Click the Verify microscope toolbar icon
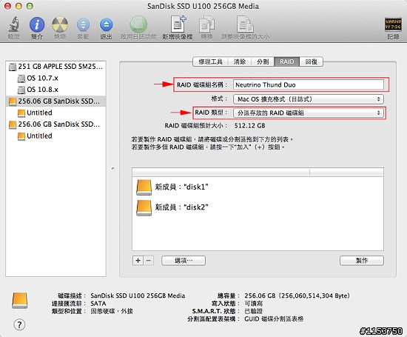Image resolution: width=407 pixels, height=337 pixels. [13, 24]
